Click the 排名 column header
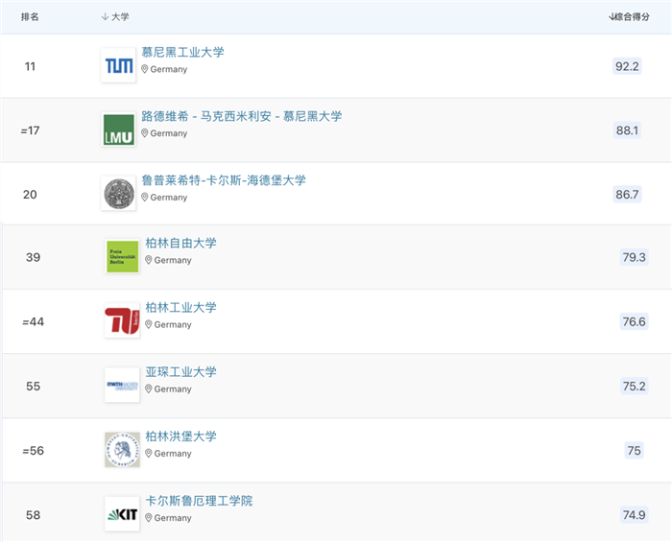Image resolution: width=672 pixels, height=542 pixels. click(30, 16)
